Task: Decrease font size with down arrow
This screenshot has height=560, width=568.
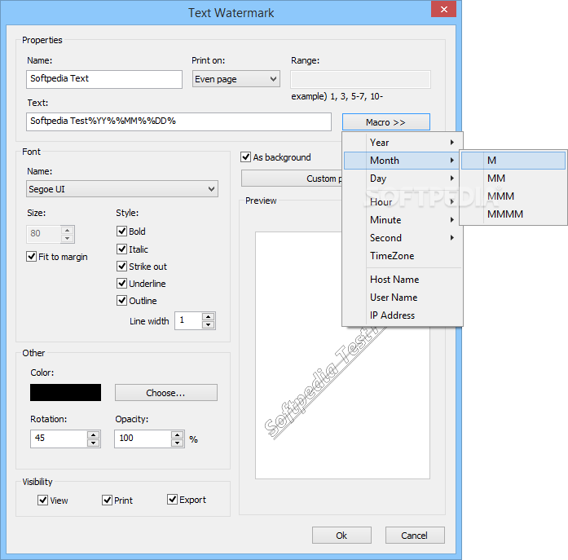Action: point(68,238)
